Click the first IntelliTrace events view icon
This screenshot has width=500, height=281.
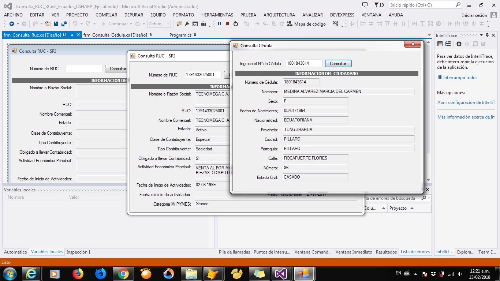click(x=440, y=44)
